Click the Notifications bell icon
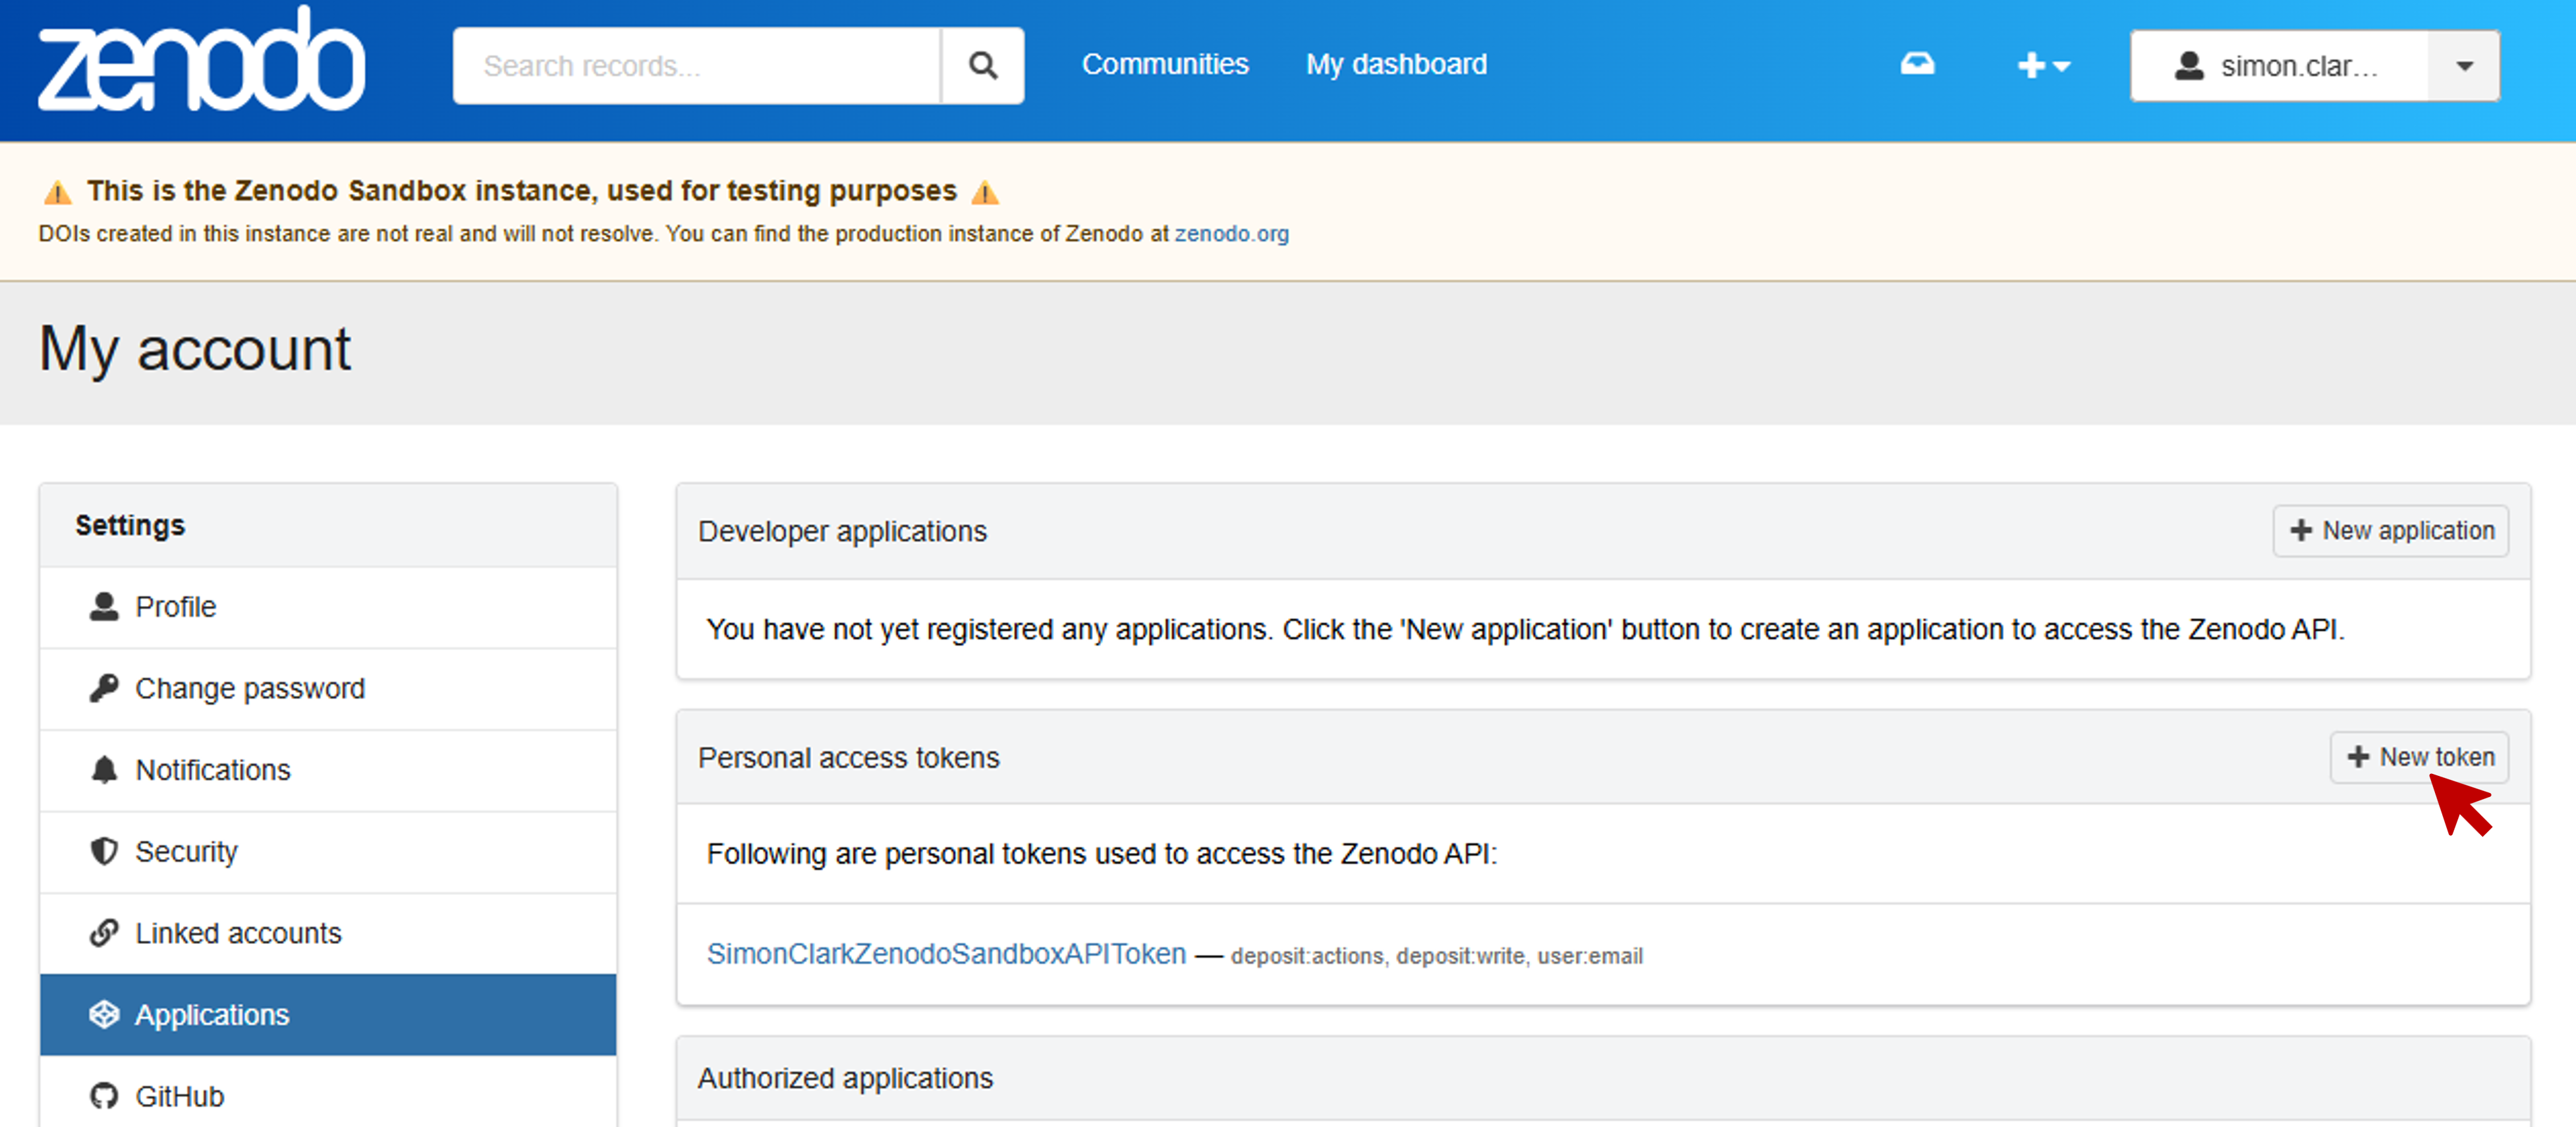Viewport: 2576px width, 1127px height. [x=104, y=770]
